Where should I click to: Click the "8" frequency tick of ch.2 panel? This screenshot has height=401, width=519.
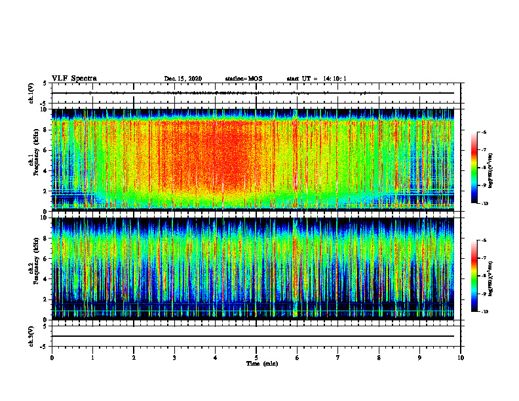coord(46,239)
